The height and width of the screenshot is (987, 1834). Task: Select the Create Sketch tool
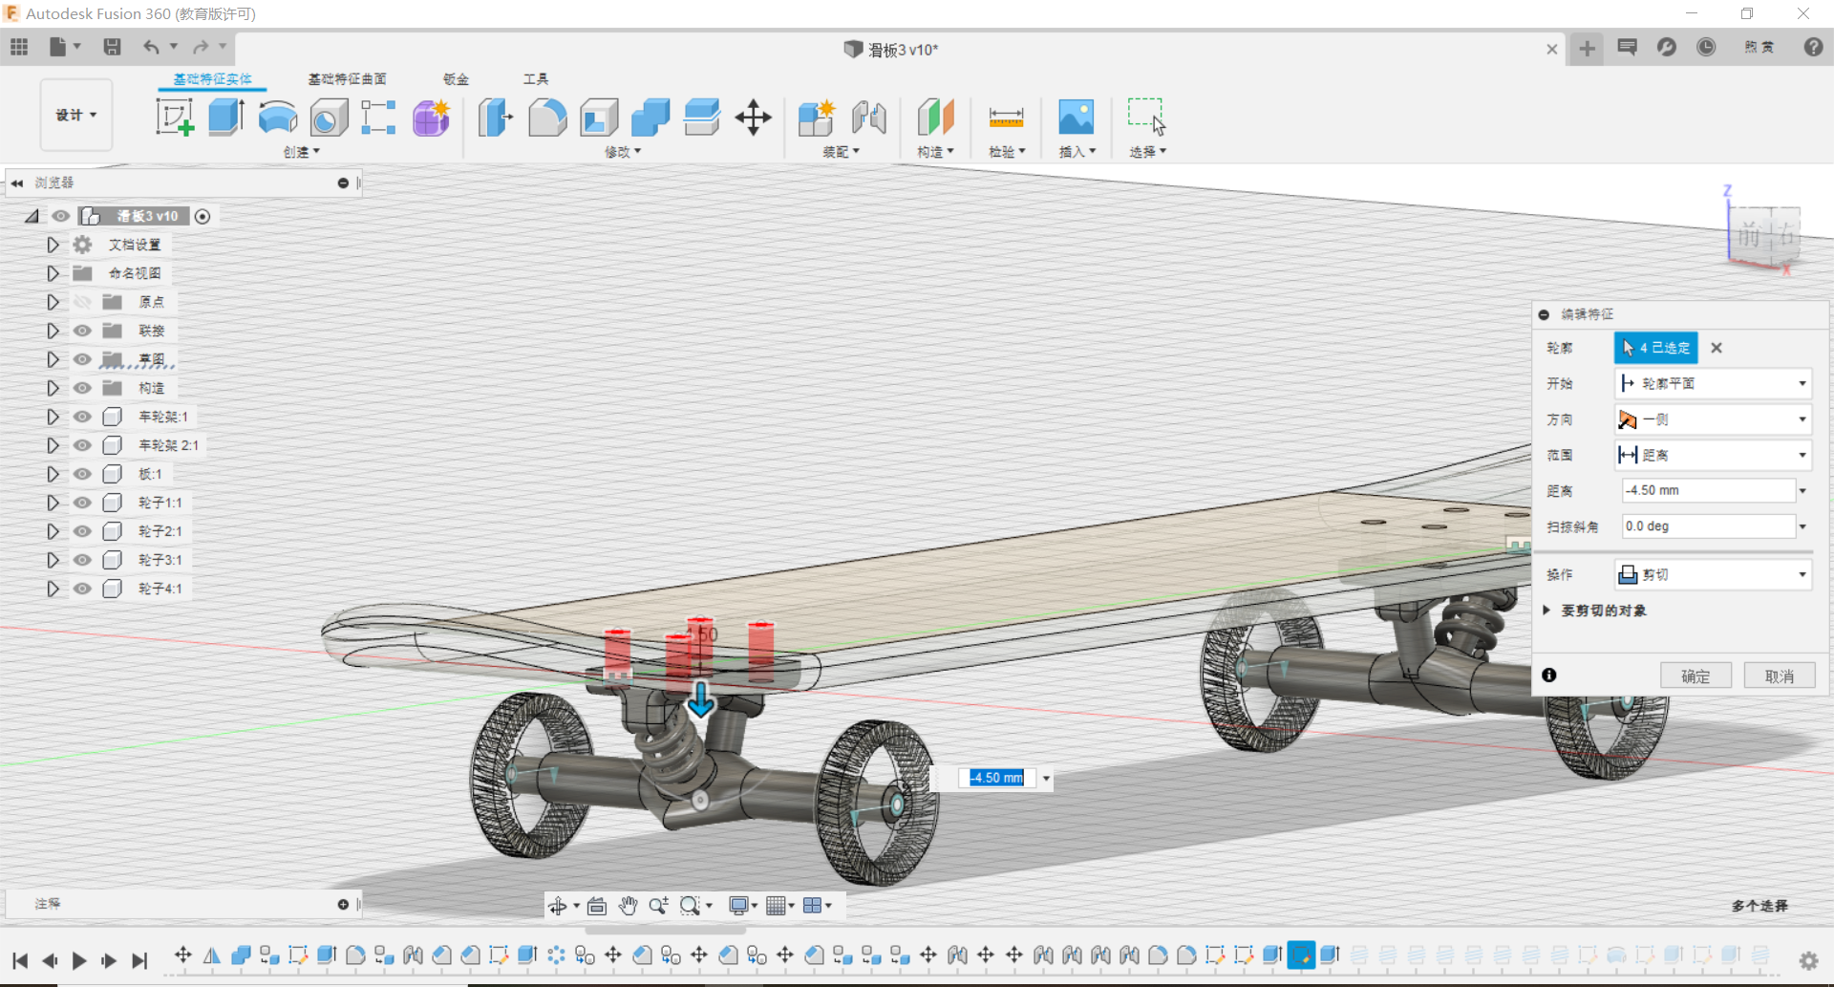175,118
